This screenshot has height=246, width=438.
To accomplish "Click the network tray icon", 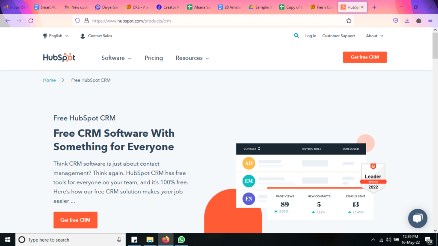I will pyautogui.click(x=381, y=240).
